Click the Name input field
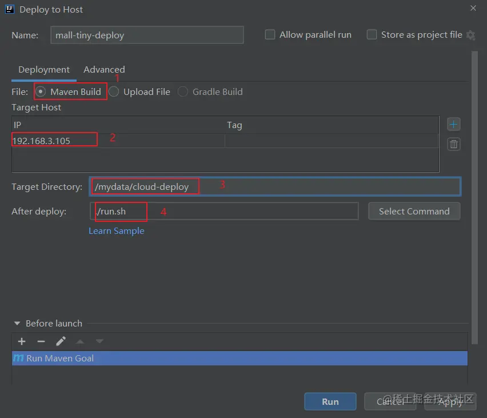Image resolution: width=487 pixels, height=418 pixels. pos(147,35)
